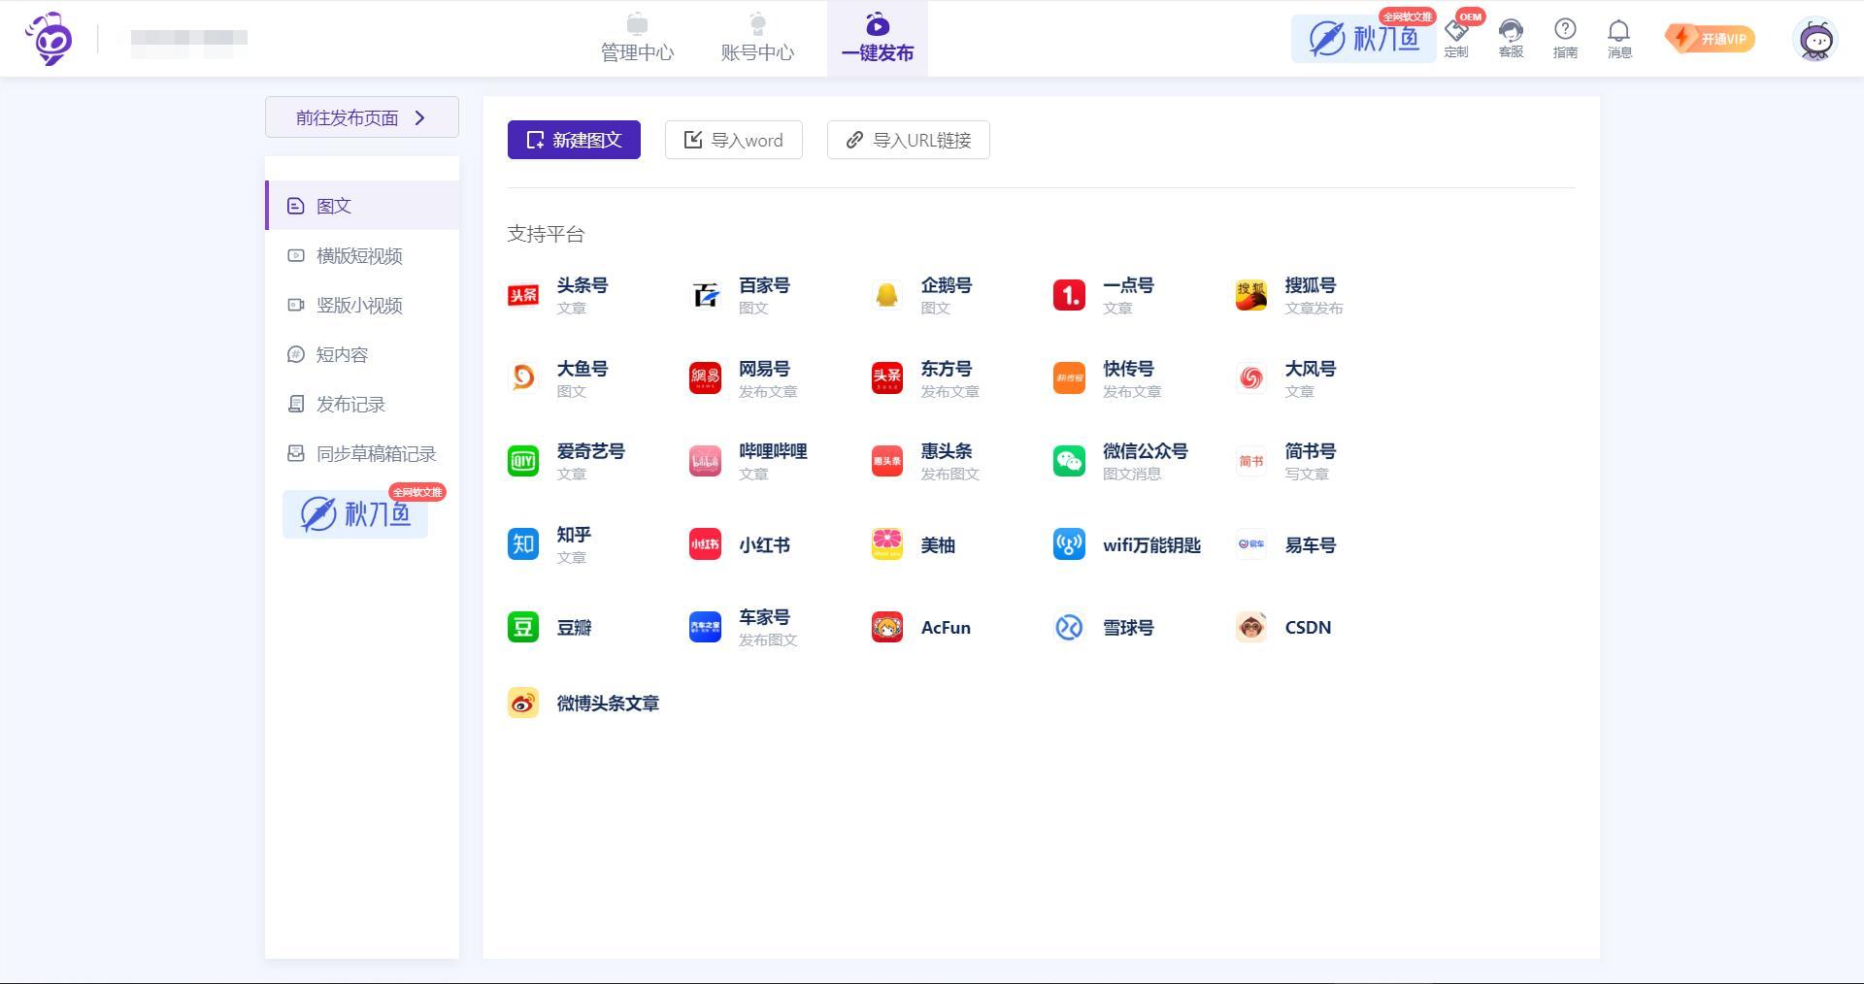Select the CSDN monkey icon
Viewport: 1864px width, 984px height.
1250,627
